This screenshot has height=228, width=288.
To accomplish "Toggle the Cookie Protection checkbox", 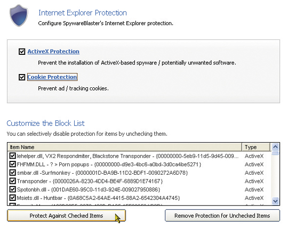I will (x=22, y=77).
